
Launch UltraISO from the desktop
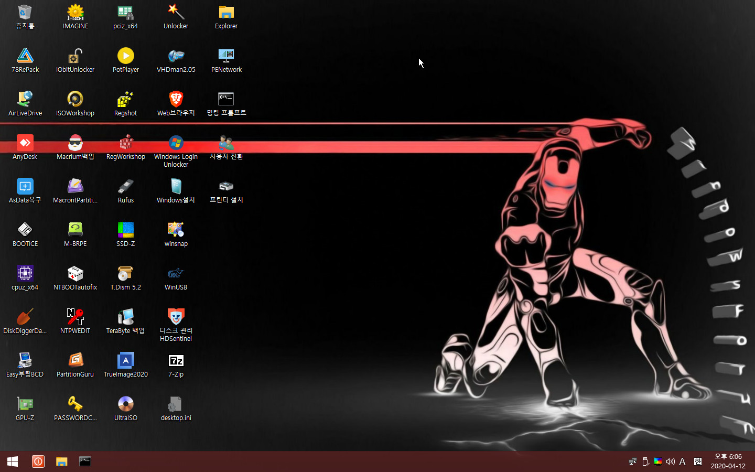pyautogui.click(x=126, y=409)
